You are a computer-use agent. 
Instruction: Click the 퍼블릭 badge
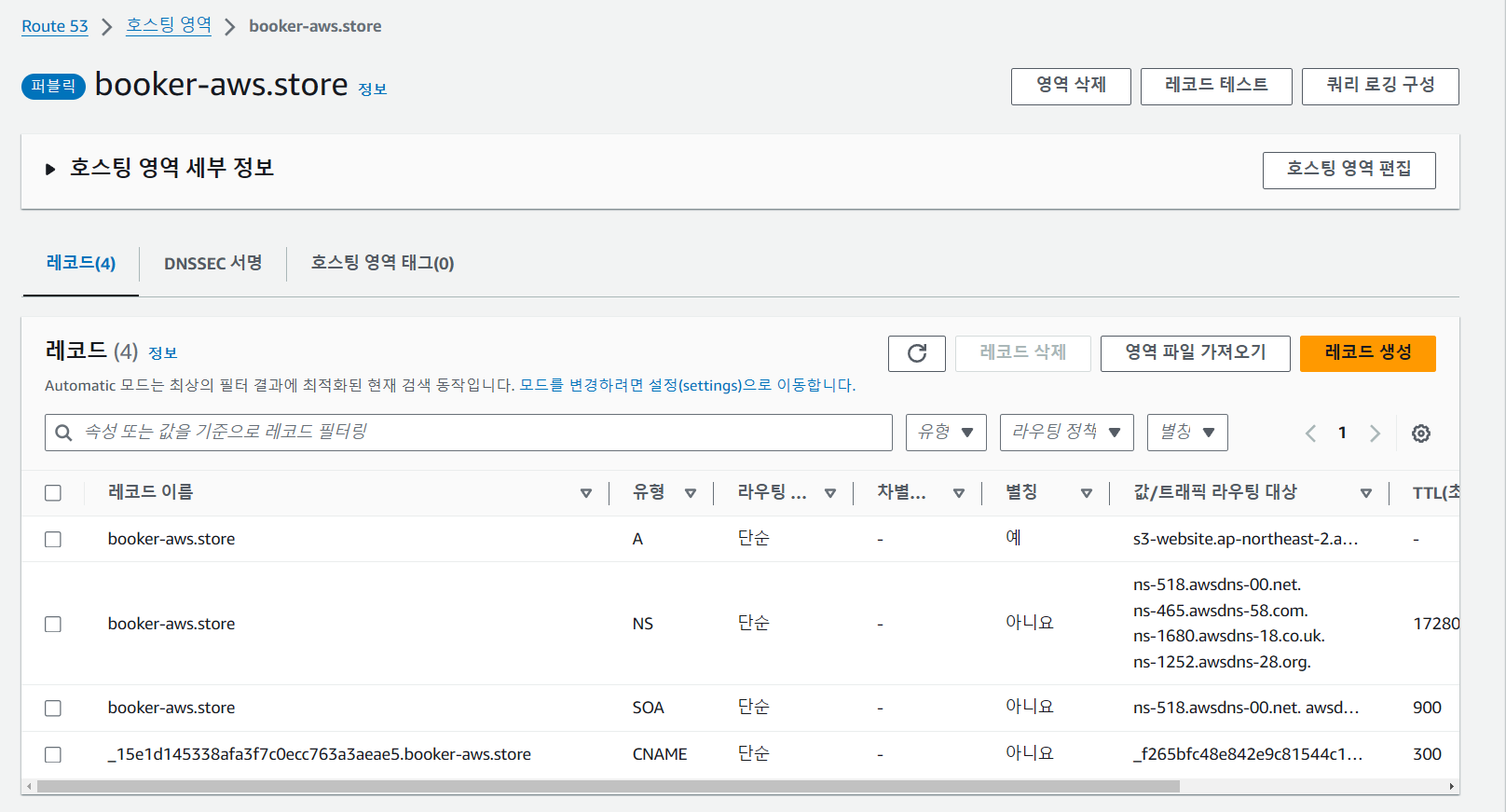click(53, 86)
